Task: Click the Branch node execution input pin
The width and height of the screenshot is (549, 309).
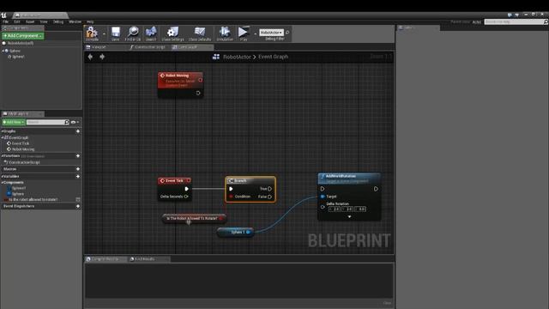Action: pos(231,189)
